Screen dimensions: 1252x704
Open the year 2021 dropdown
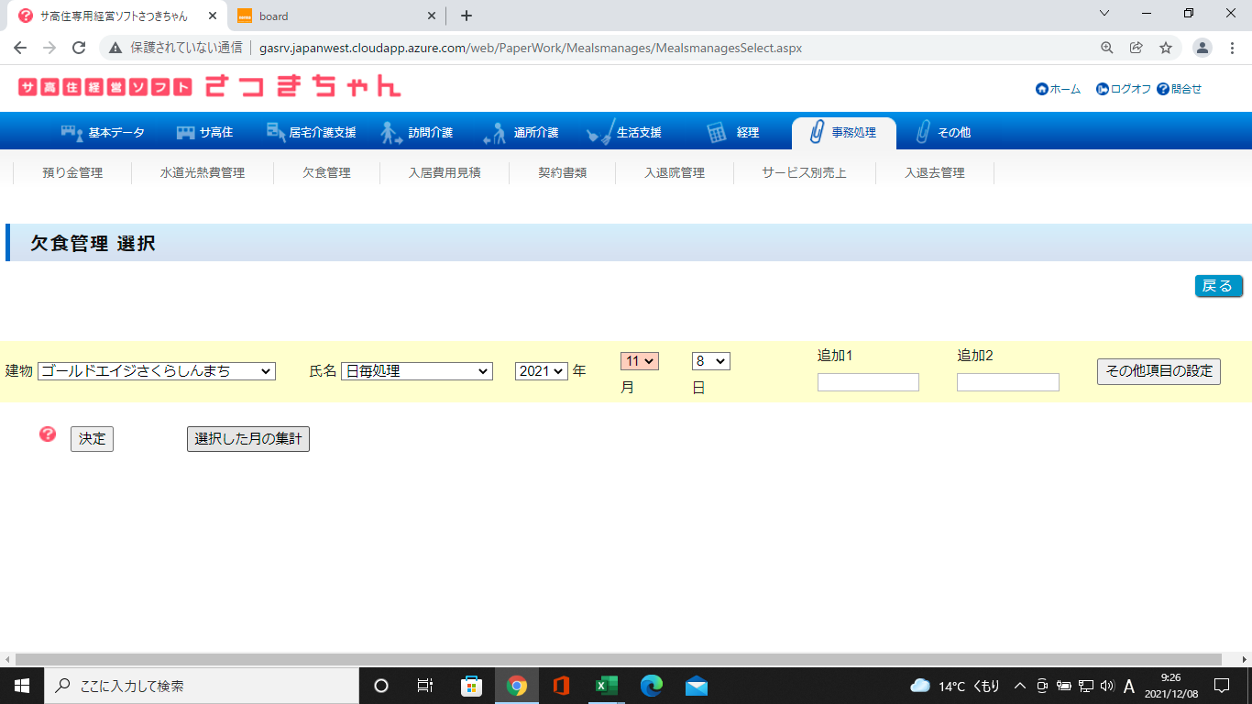[541, 371]
